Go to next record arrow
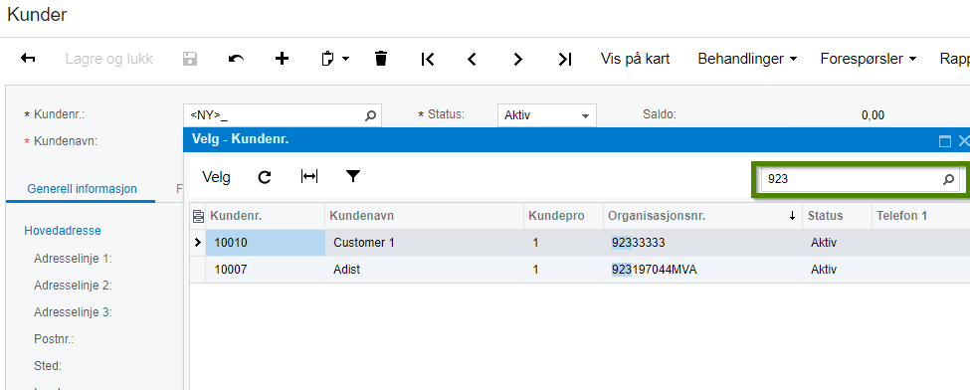970x390 pixels. (x=517, y=59)
